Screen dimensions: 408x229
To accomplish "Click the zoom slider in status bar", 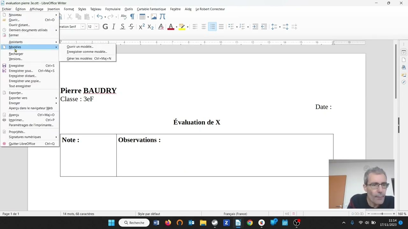I will [382, 214].
